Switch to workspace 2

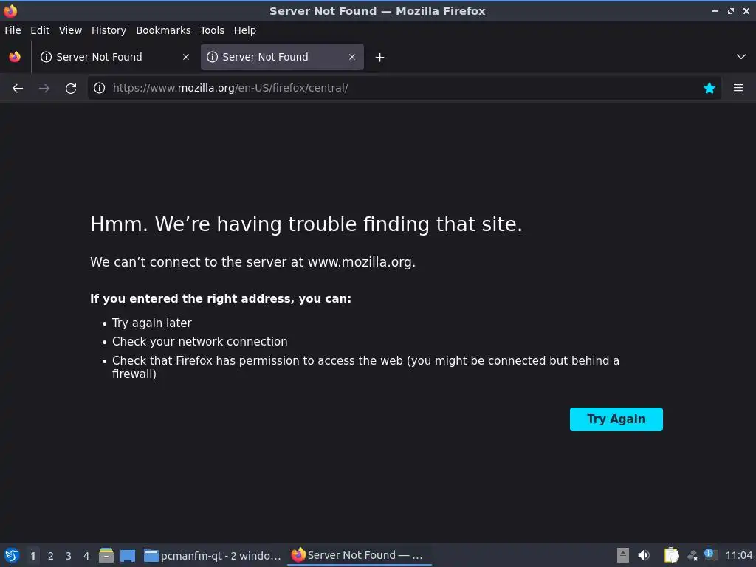click(51, 555)
